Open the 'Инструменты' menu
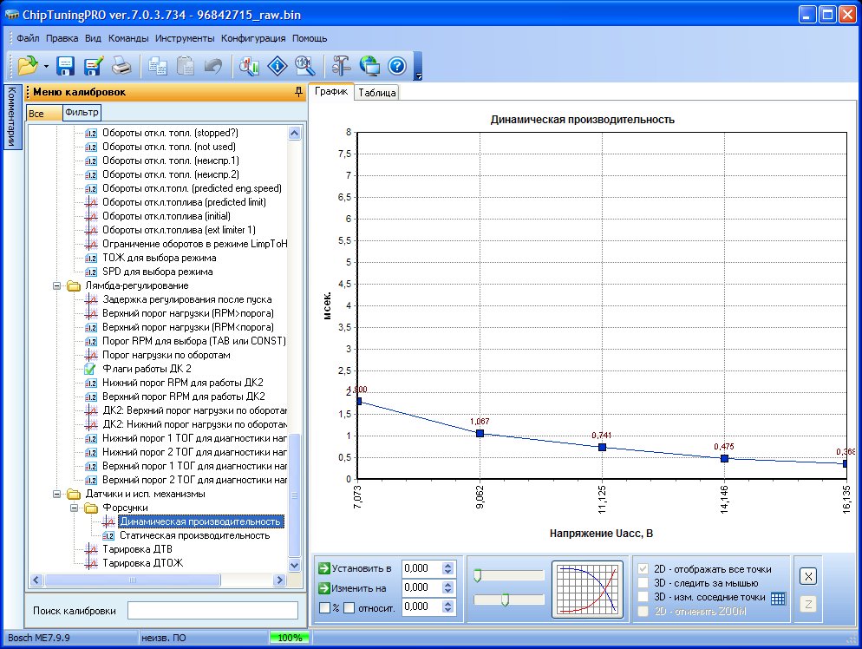This screenshot has width=862, height=649. point(185,38)
